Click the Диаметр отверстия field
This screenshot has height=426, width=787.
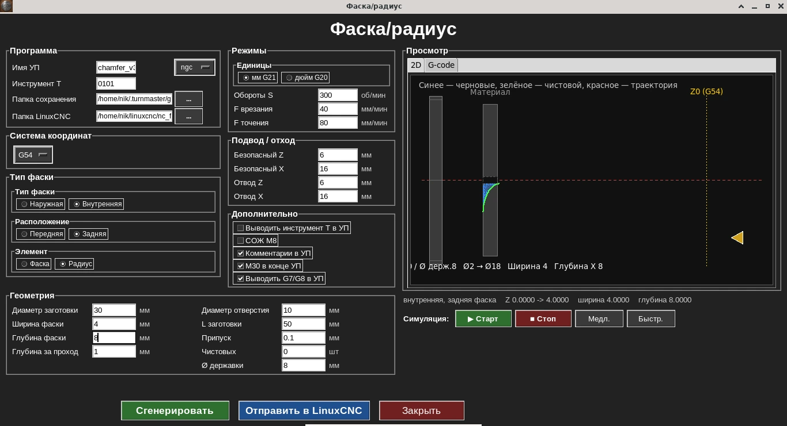[x=304, y=310]
